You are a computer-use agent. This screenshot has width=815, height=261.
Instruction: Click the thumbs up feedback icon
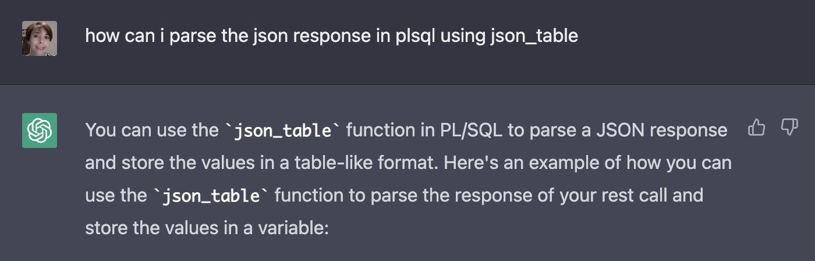pos(756,127)
